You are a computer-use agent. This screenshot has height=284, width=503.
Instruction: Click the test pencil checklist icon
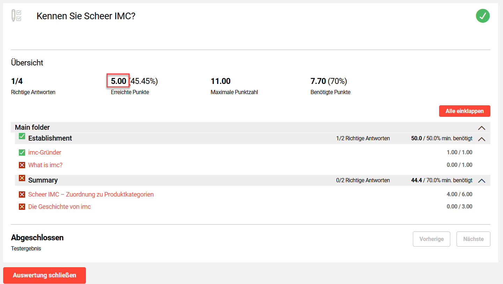[16, 16]
